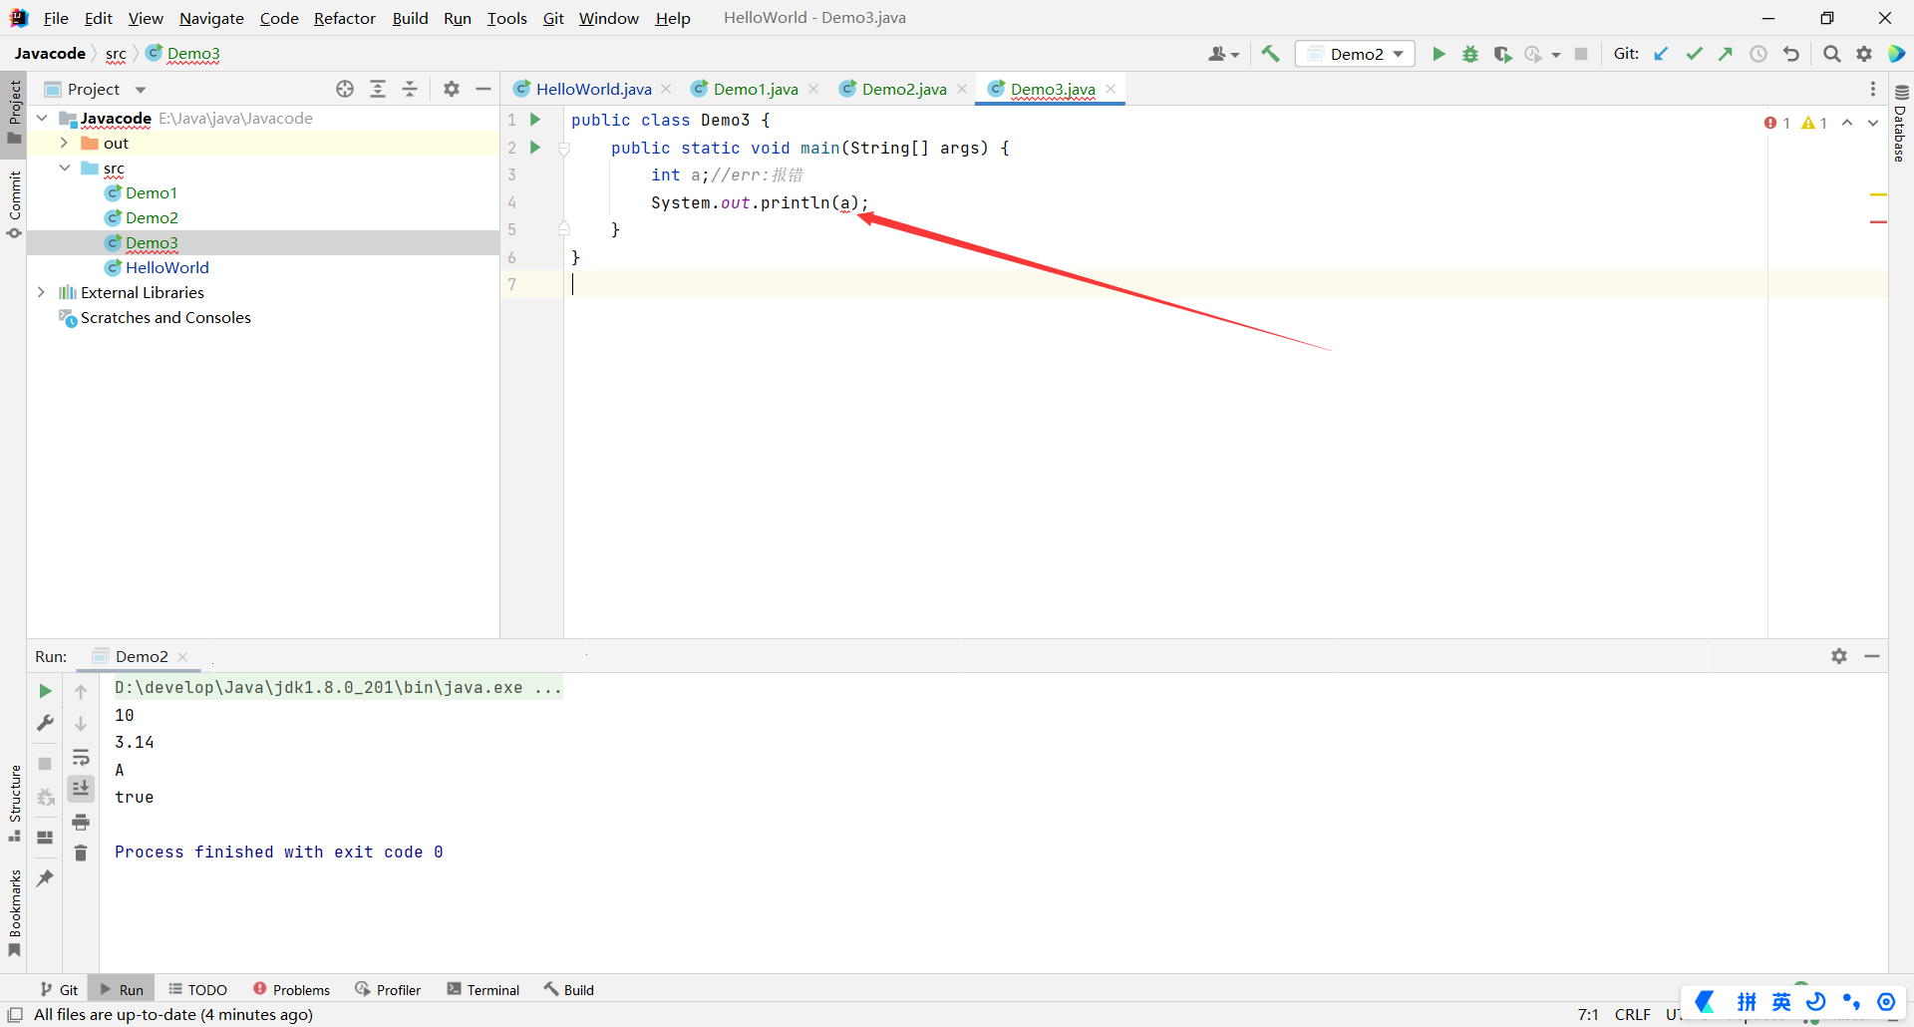This screenshot has width=1914, height=1027.
Task: Toggle soft-wrap in Run console
Action: point(81,757)
